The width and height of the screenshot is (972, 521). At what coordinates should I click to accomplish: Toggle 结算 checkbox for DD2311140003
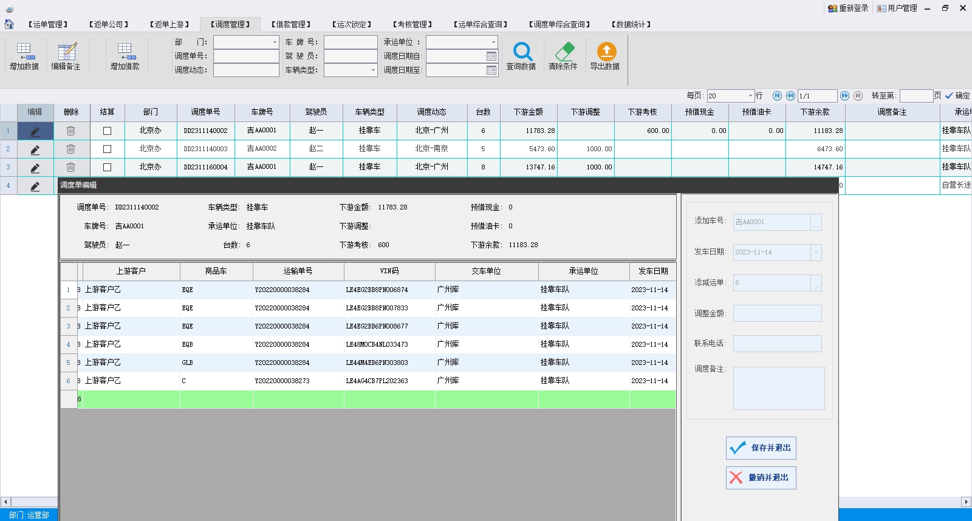click(x=108, y=149)
